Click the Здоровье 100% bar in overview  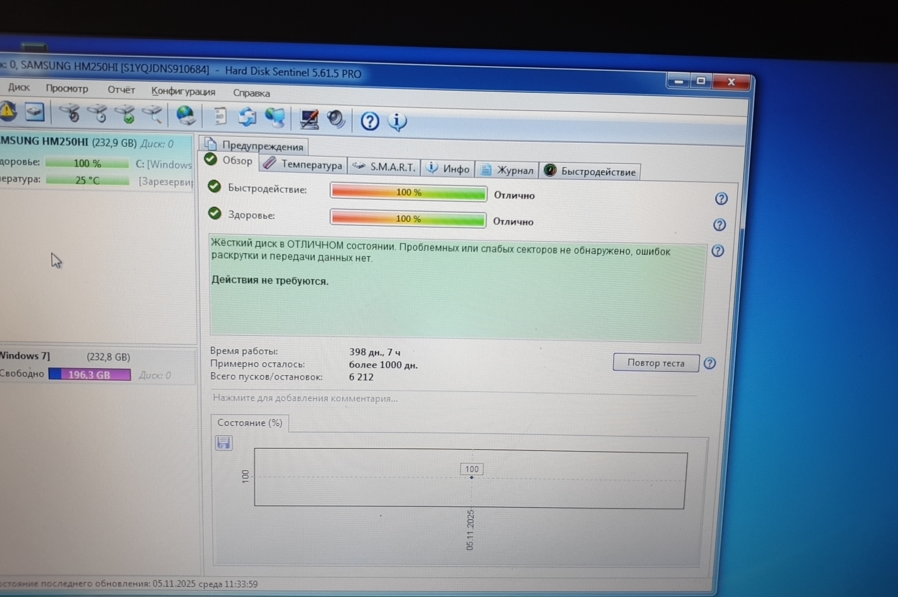pyautogui.click(x=408, y=219)
